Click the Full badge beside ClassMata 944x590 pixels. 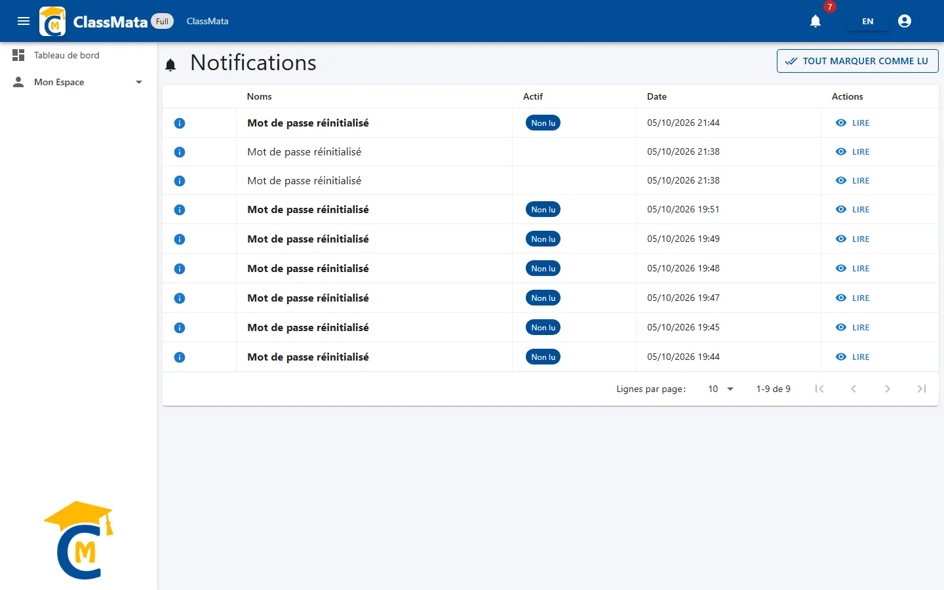coord(162,21)
